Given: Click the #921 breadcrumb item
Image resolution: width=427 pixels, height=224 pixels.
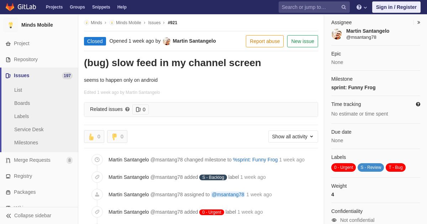Looking at the screenshot, I should (173, 23).
